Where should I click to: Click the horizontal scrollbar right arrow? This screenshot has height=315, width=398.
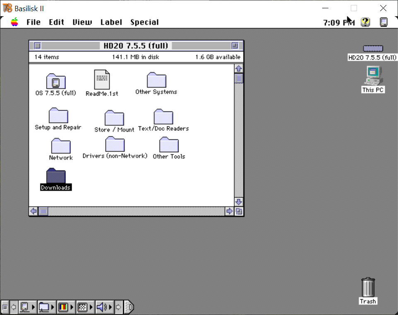(x=229, y=211)
